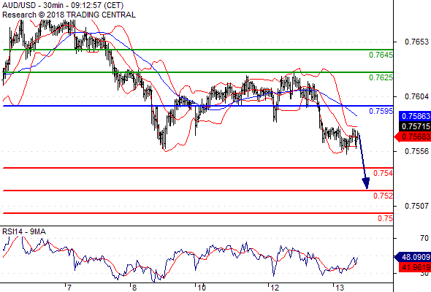Click the red 0.75683 price tag

click(x=413, y=137)
